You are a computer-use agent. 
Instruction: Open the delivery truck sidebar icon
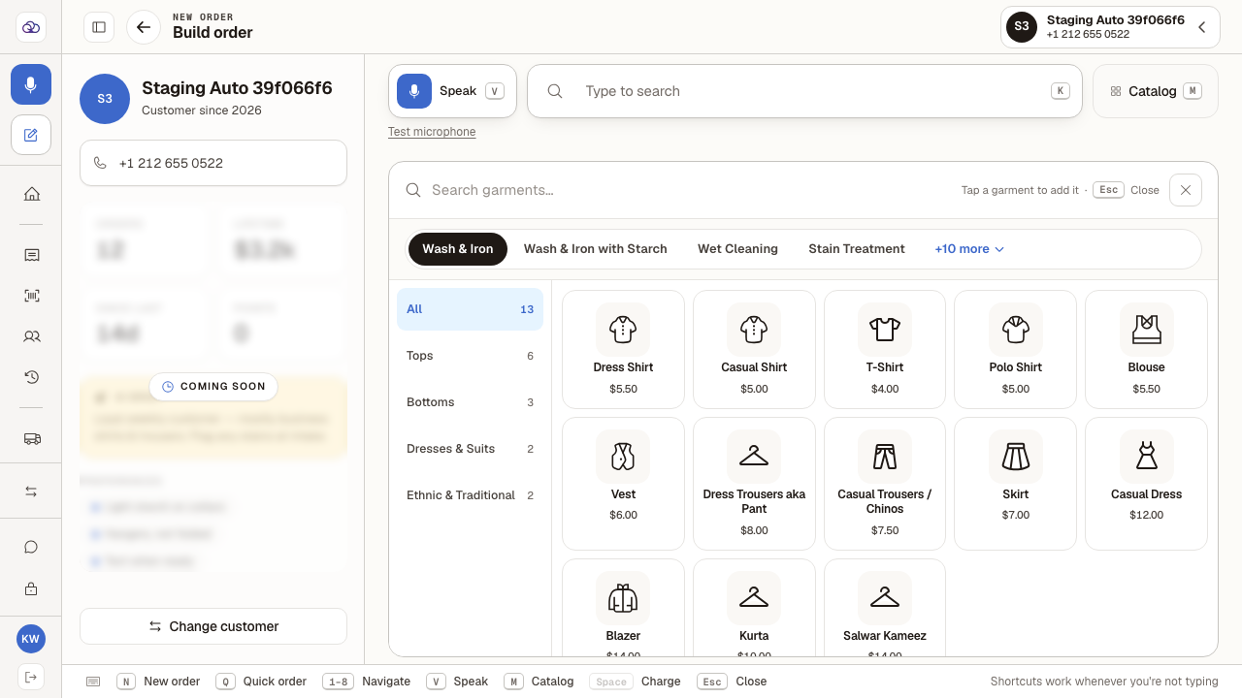tap(31, 438)
